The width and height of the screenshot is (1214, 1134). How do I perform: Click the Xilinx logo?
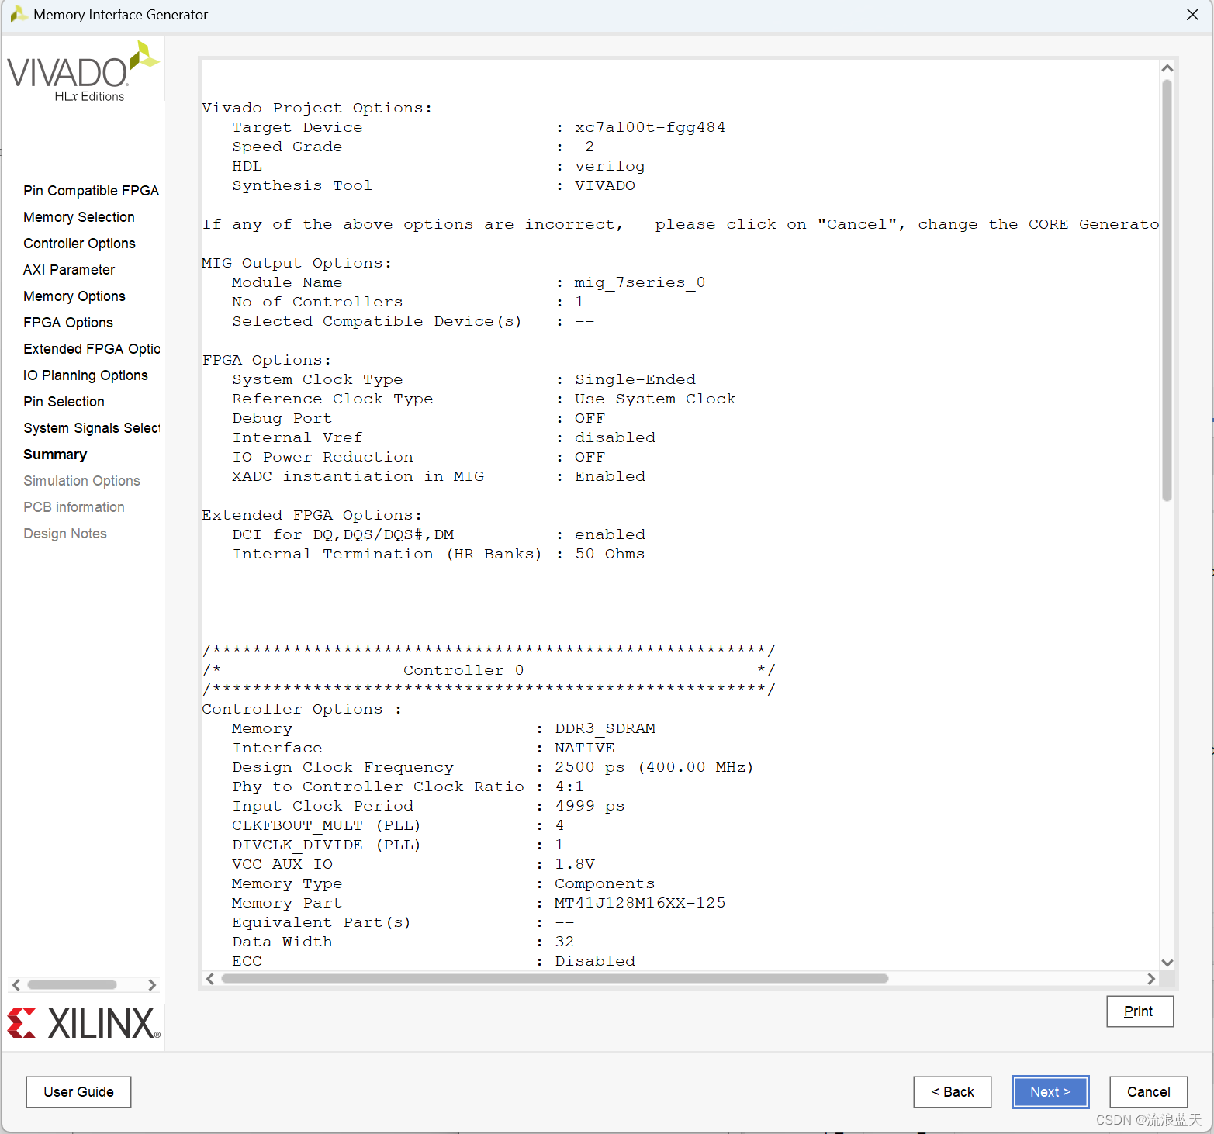(x=83, y=1023)
